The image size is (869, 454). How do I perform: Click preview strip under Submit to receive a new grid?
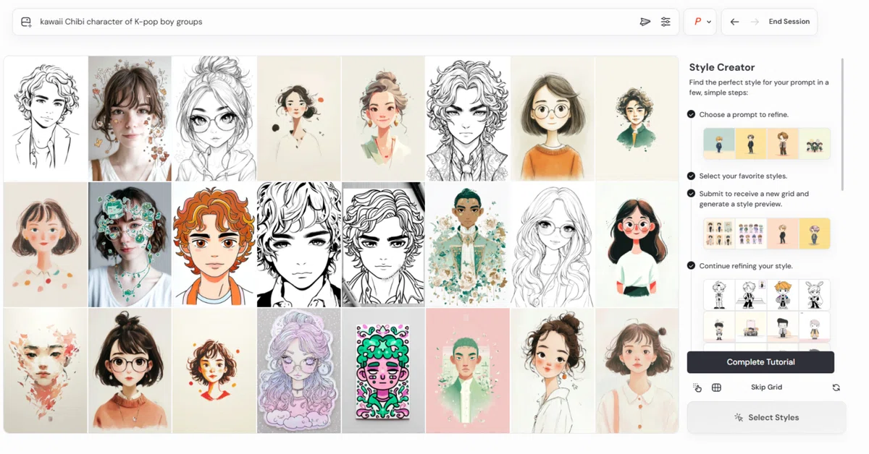tap(767, 234)
